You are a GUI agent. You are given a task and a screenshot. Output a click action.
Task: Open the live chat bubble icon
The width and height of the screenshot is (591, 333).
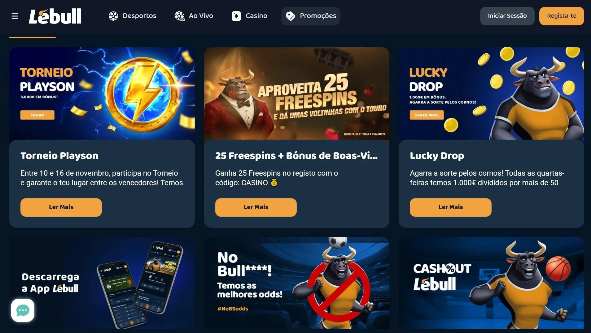click(x=23, y=310)
